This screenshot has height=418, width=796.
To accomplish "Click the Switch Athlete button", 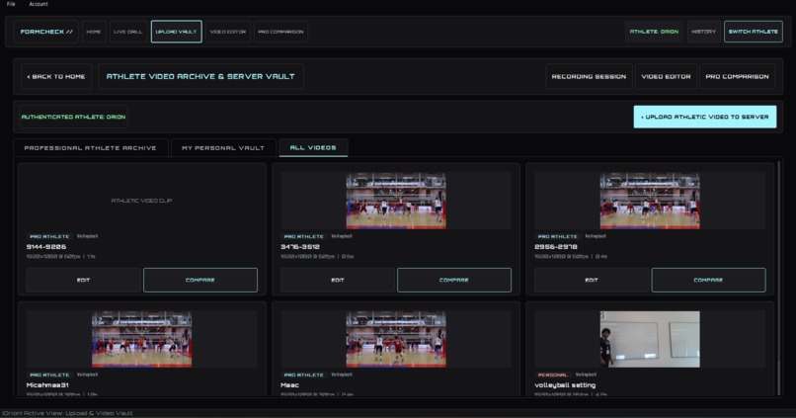I will tap(753, 32).
